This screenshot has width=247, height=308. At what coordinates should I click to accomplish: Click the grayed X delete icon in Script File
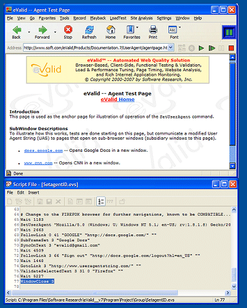[x=58, y=201]
